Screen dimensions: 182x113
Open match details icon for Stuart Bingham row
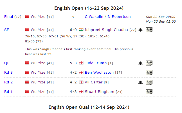click(x=149, y=92)
